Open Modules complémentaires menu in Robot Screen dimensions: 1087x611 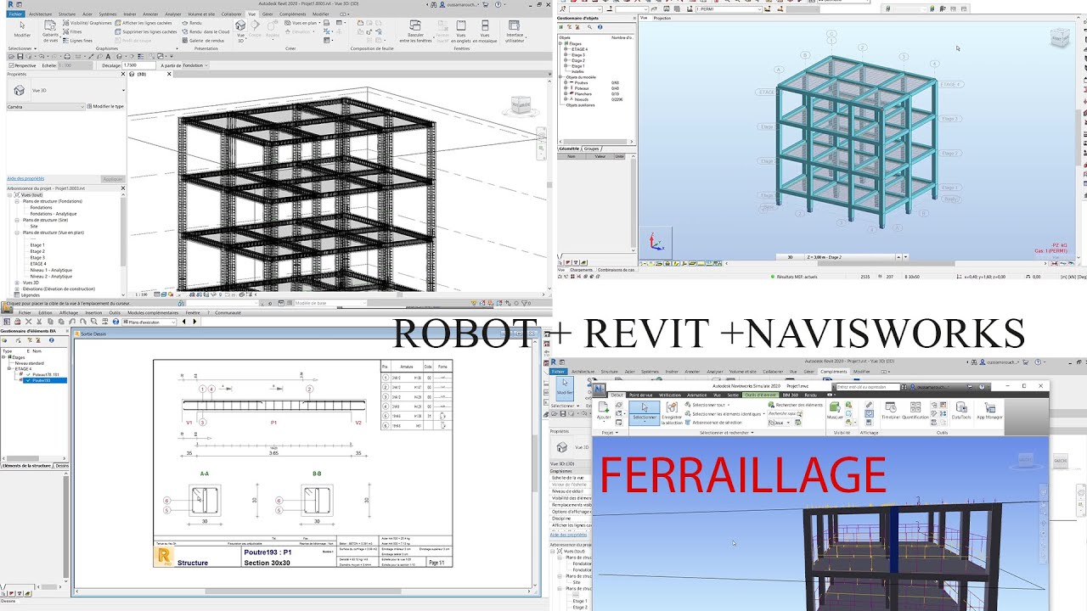click(153, 312)
